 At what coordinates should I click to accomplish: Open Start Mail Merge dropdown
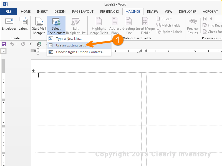point(39,26)
